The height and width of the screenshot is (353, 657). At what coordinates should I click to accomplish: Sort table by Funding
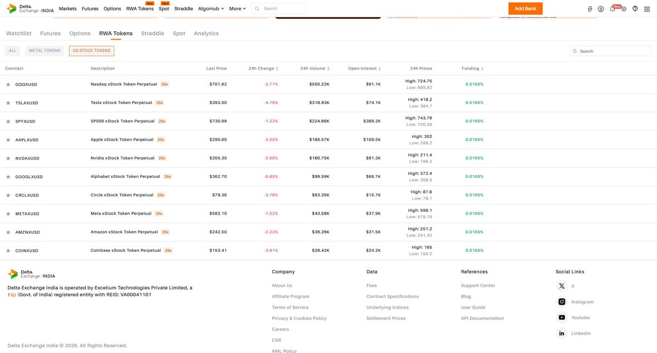click(473, 68)
